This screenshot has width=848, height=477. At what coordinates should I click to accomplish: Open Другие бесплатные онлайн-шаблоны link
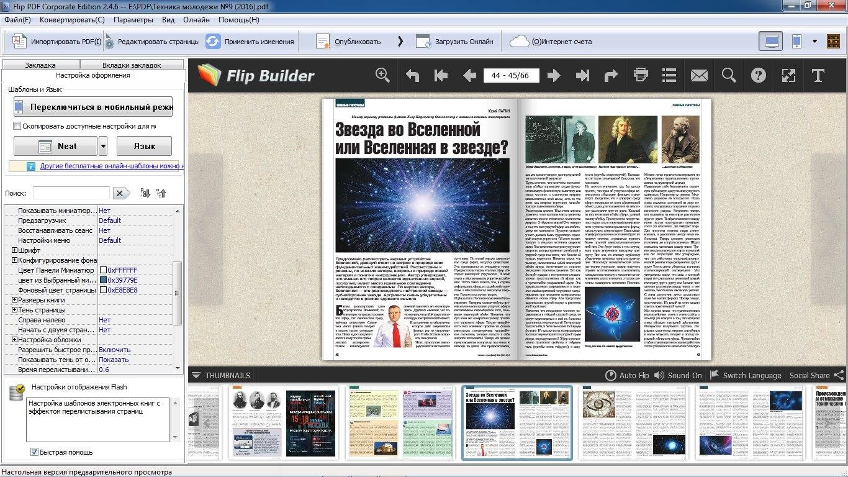click(112, 166)
